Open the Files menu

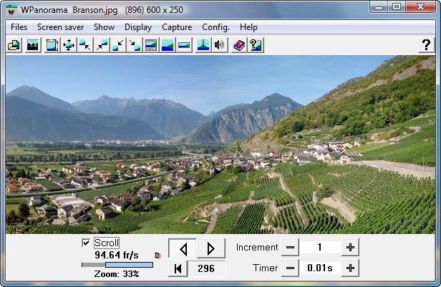click(19, 27)
